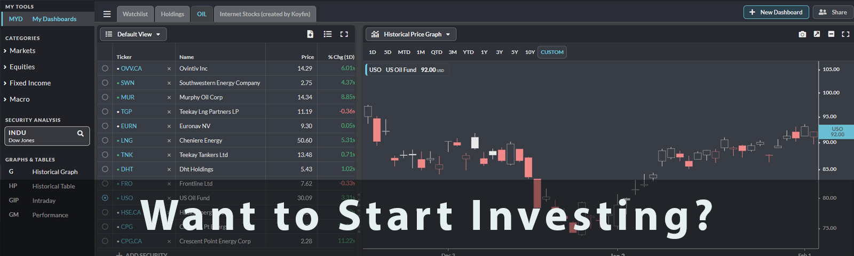Switch to the OIL tab
This screenshot has width=854, height=256.
coord(202,14)
